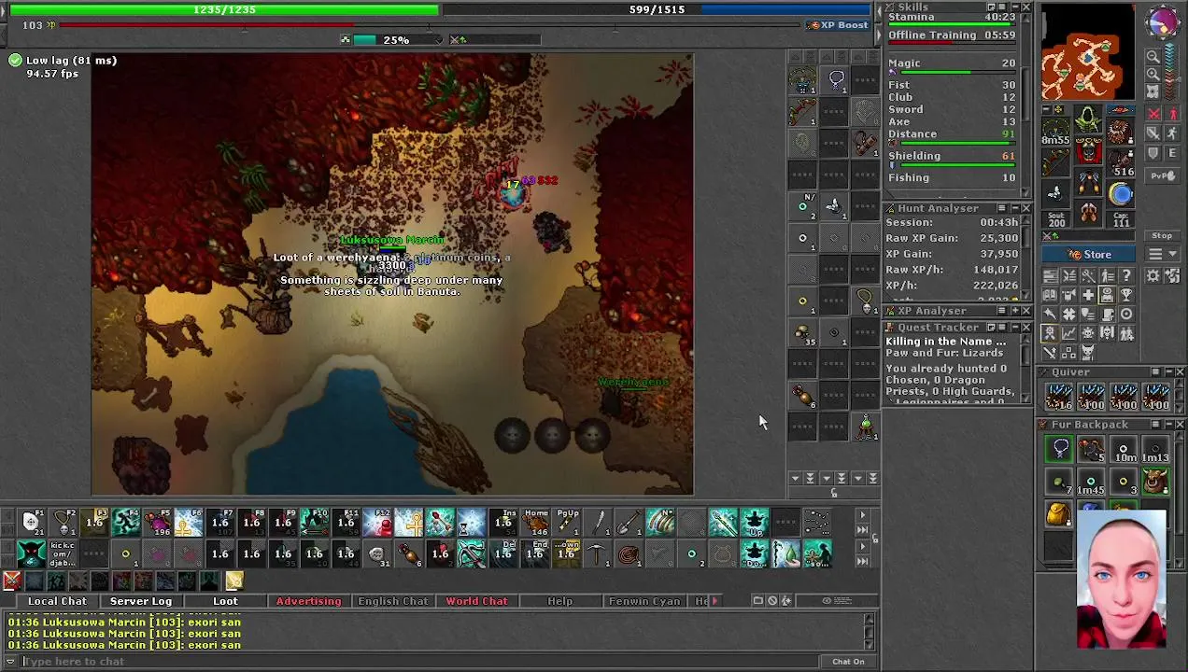The height and width of the screenshot is (672, 1188).
Task: Open the trophy icon in sidebar grid
Action: point(1126,295)
